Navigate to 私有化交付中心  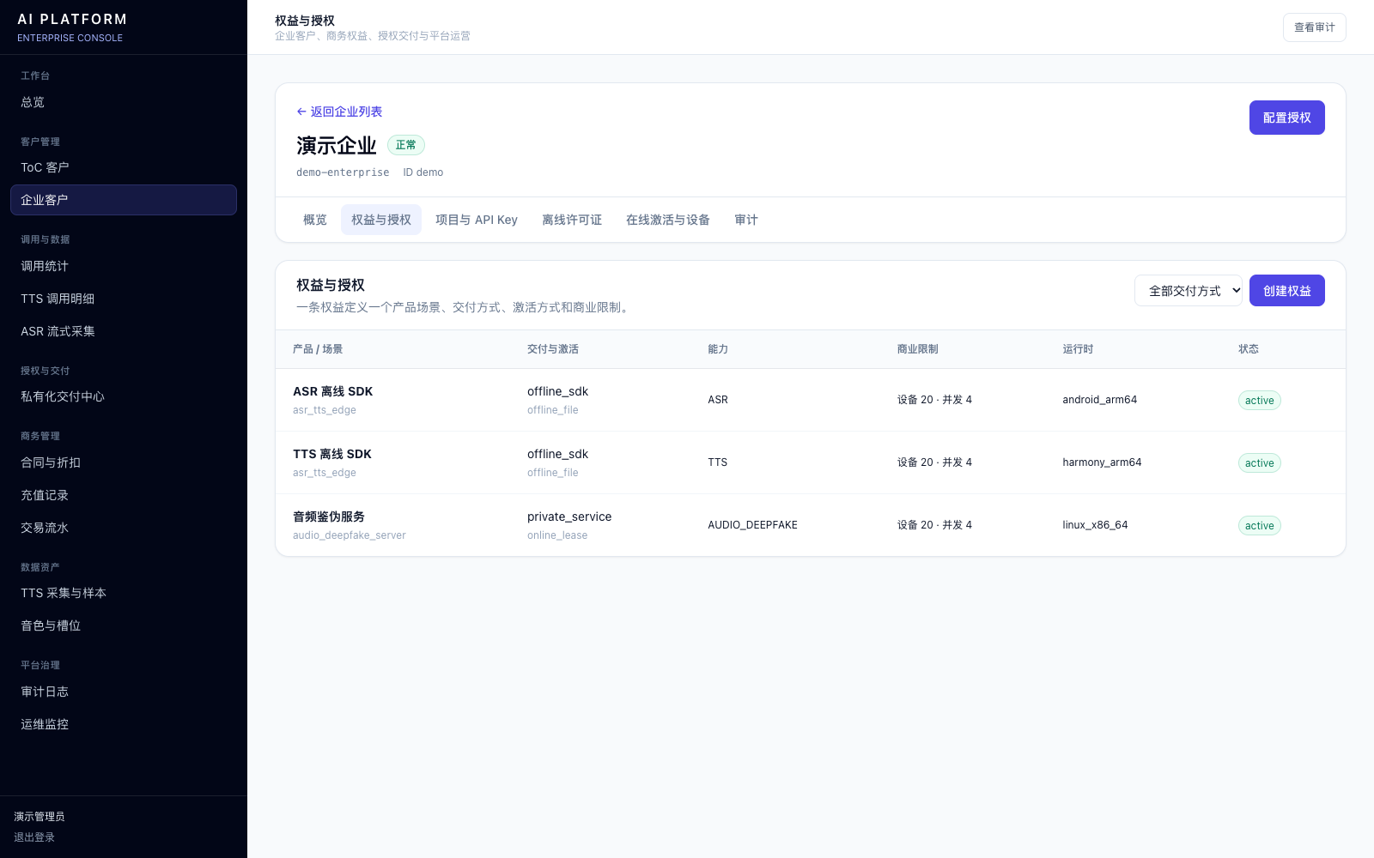[124, 396]
